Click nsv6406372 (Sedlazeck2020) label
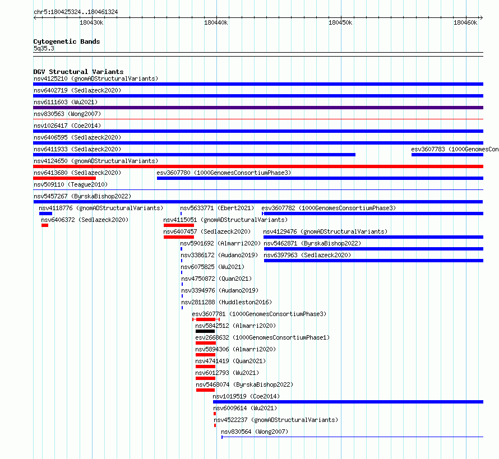This screenshot has height=459, width=499. tap(85, 220)
